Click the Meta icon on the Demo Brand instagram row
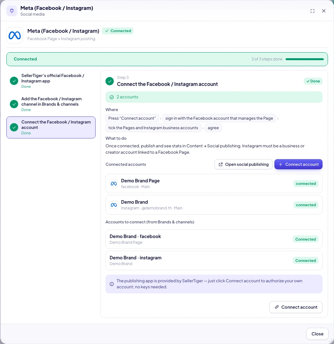This screenshot has height=344, width=334. pyautogui.click(x=114, y=205)
